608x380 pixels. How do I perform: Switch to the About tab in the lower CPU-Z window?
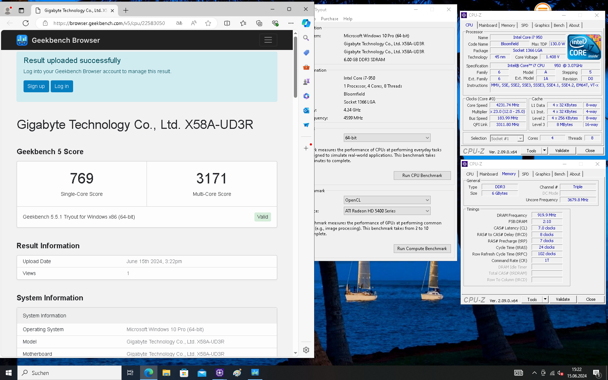point(575,174)
